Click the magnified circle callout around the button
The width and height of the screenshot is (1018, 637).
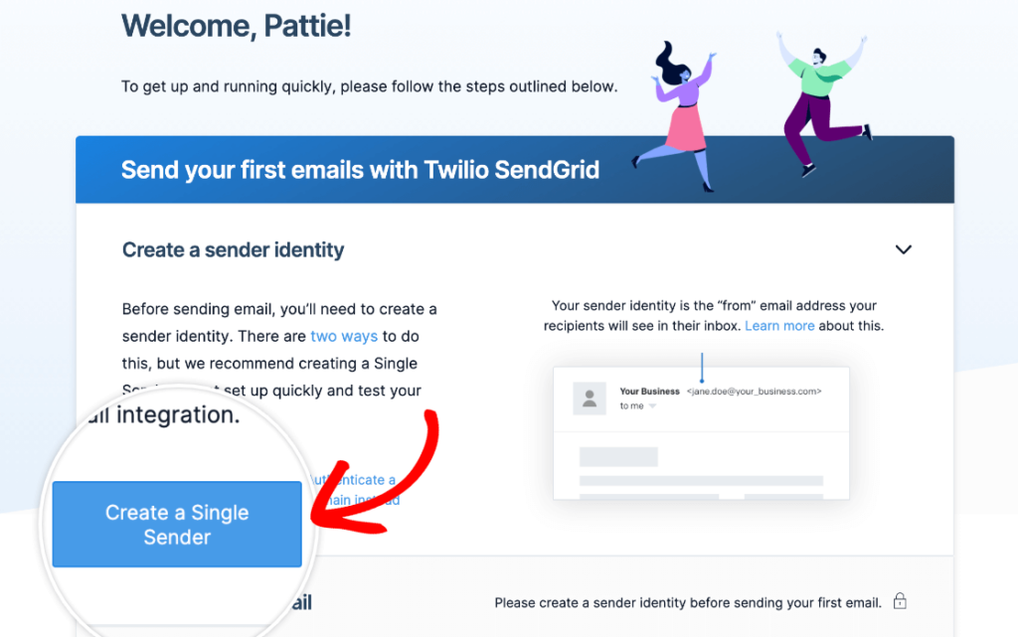(177, 524)
